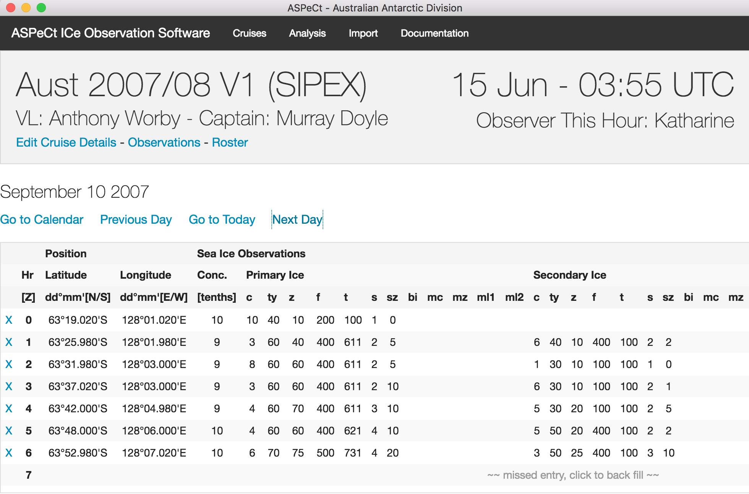Select longitude 128°01.020'E cell

154,320
